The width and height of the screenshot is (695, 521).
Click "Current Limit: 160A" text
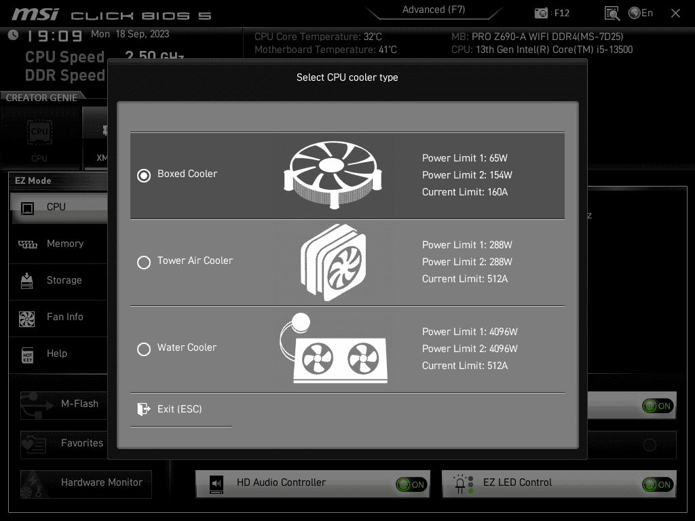(x=464, y=192)
